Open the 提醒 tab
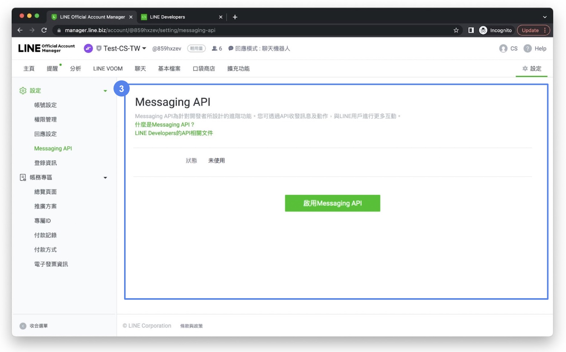This screenshot has width=566, height=352. [52, 69]
